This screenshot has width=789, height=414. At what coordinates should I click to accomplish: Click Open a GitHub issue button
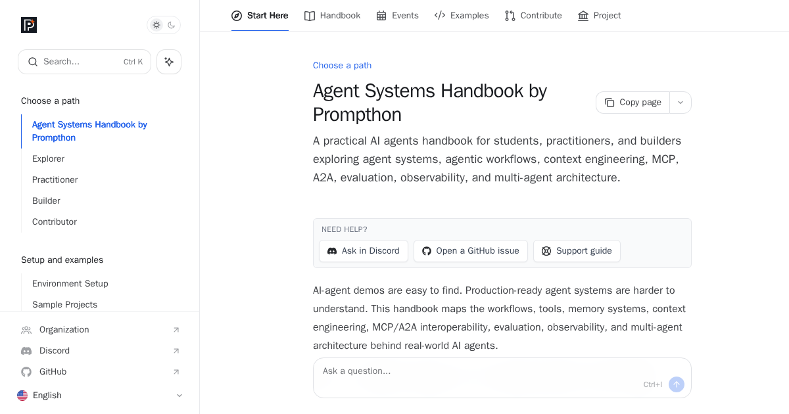click(x=471, y=251)
